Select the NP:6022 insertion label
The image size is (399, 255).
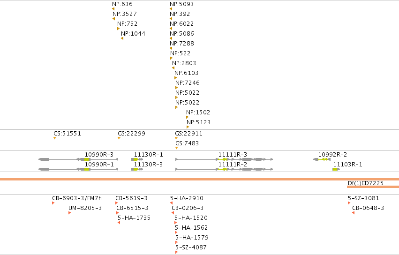pyautogui.click(x=182, y=24)
